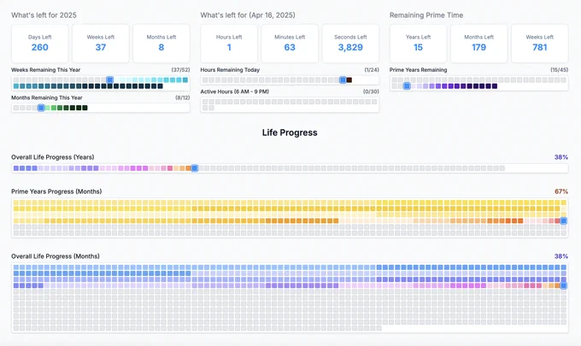Select 38% beside Overall Life Progress (Months)
The image size is (581, 346).
coord(561,256)
